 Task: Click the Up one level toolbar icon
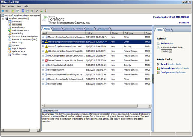(x=13, y=11)
